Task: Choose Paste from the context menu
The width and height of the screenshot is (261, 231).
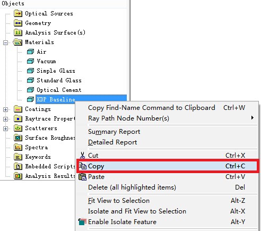Action: click(167, 177)
